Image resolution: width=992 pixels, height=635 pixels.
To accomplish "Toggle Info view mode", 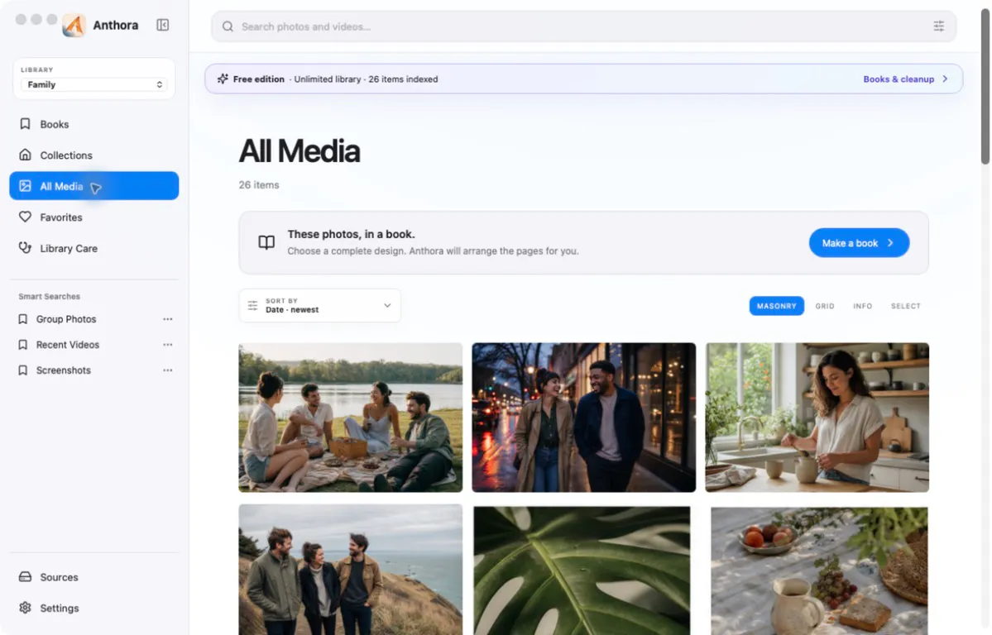I will tap(862, 306).
